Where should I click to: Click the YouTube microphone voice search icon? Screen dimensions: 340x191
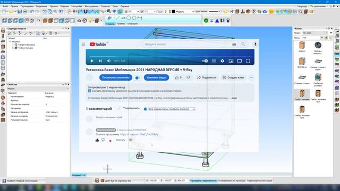click(x=255, y=44)
